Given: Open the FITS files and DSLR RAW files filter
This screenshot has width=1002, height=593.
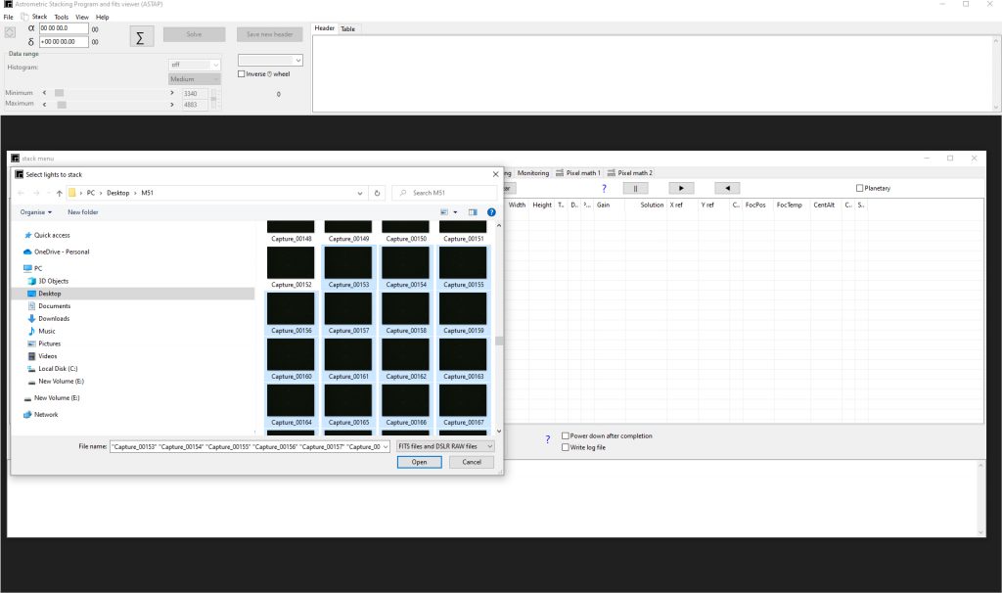Looking at the screenshot, I should pos(445,446).
